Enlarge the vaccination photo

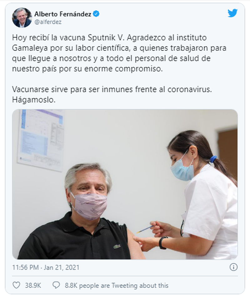coord(125,184)
